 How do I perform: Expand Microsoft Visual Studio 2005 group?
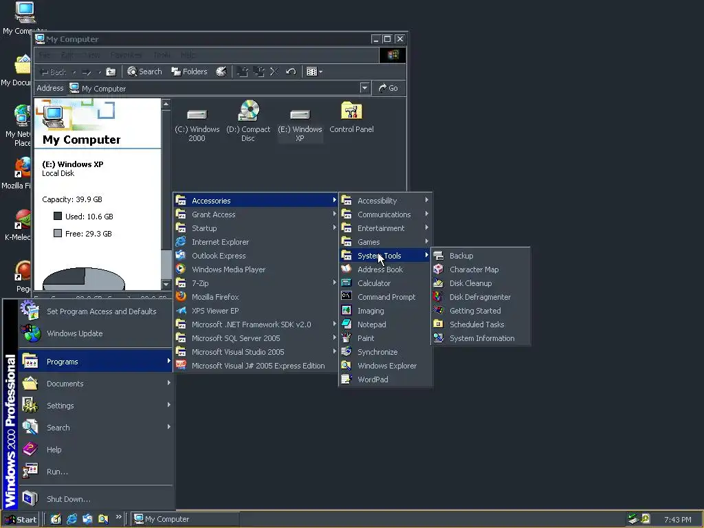256,352
